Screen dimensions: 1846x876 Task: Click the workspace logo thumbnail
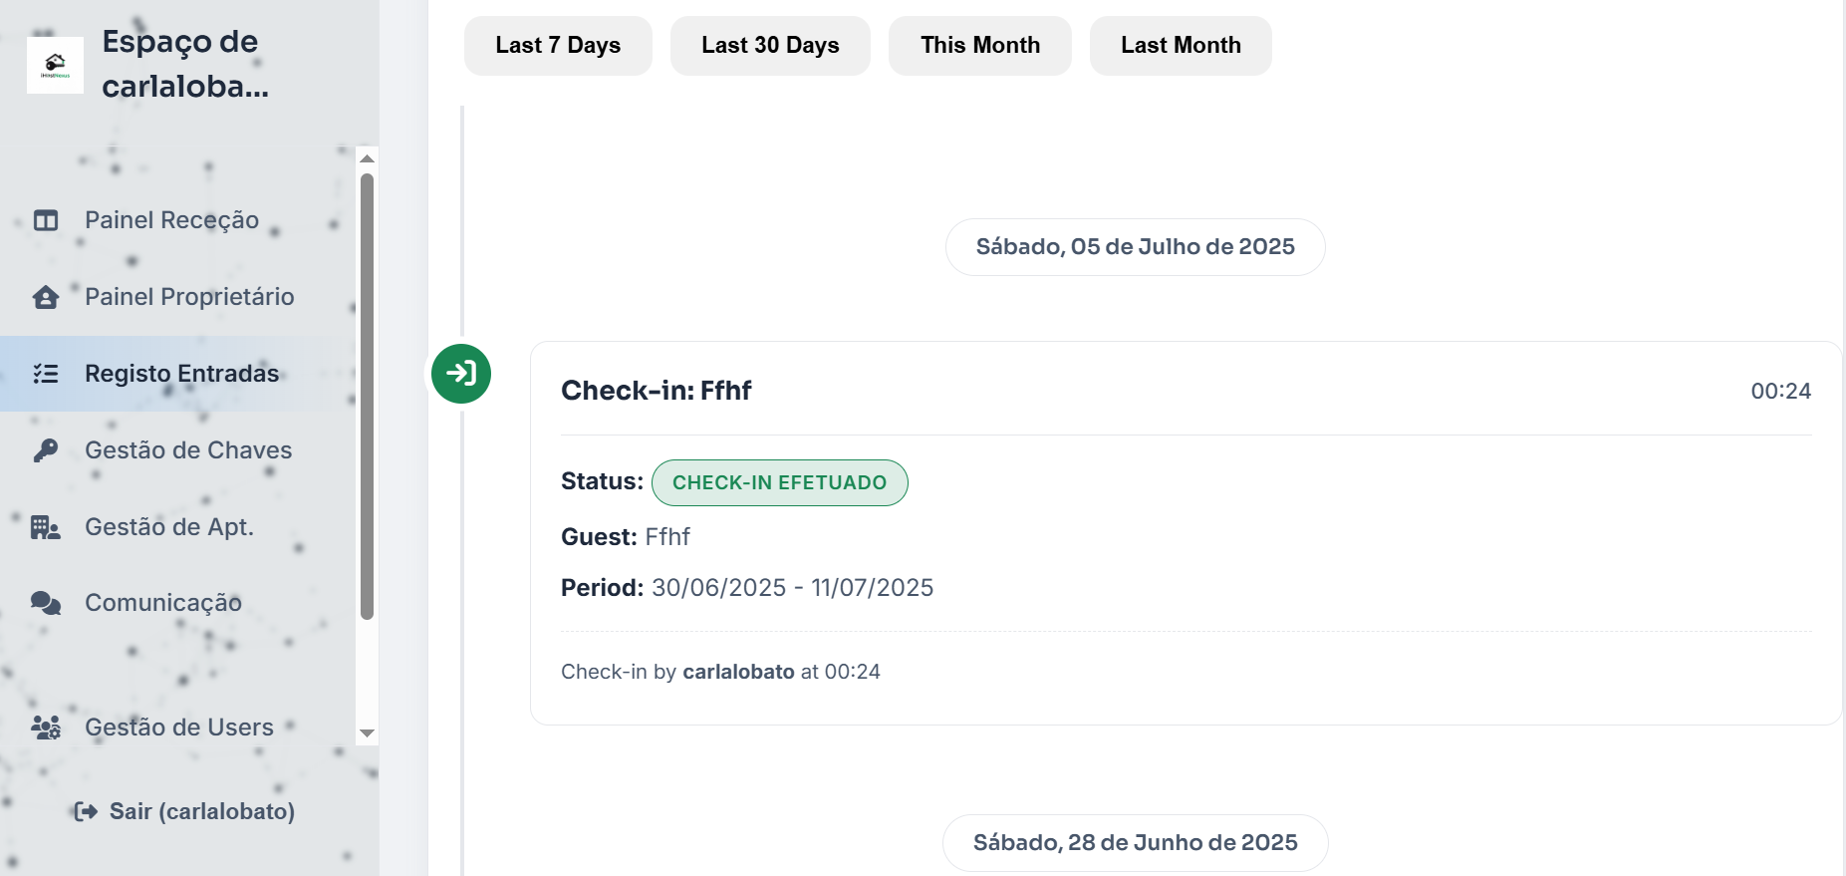click(55, 66)
